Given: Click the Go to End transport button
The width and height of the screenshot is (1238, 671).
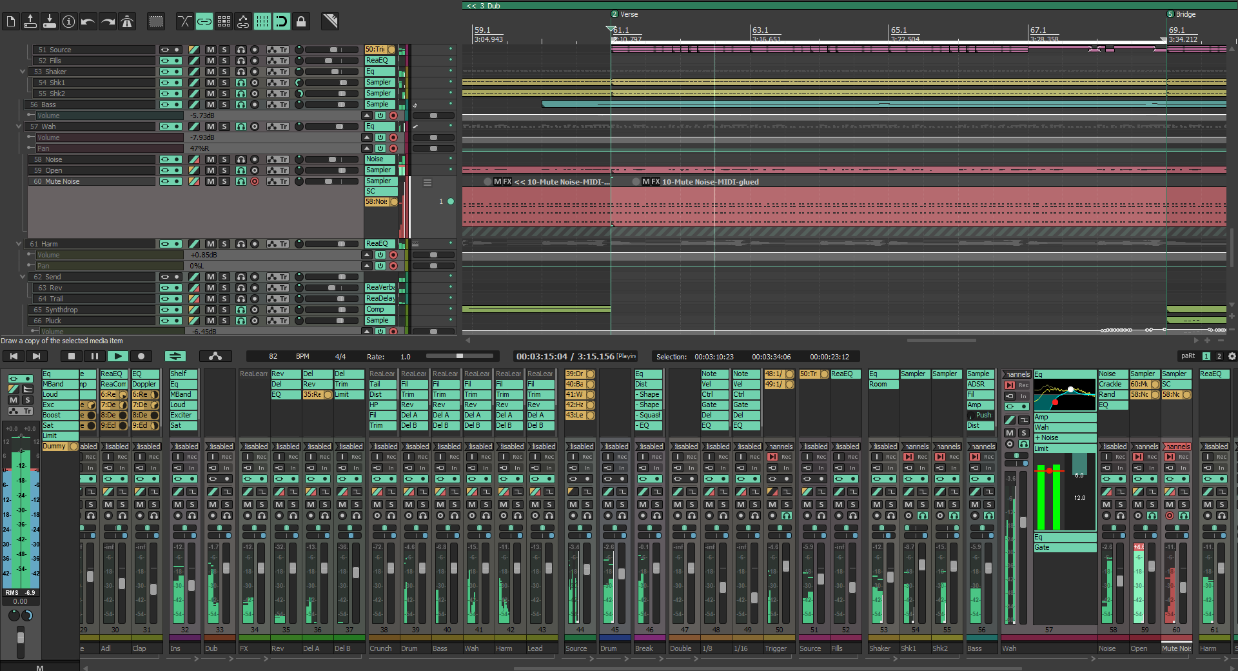Looking at the screenshot, I should (36, 356).
